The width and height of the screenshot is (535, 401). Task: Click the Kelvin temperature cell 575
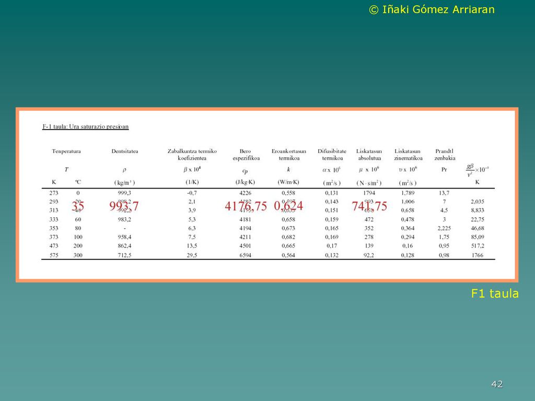(54, 255)
